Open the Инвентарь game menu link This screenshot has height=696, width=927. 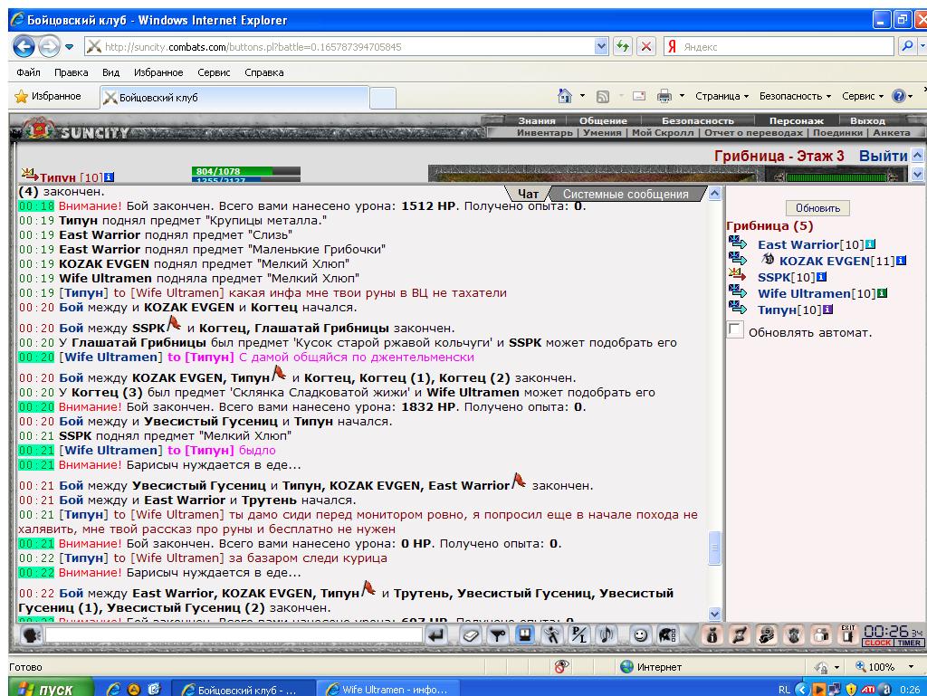click(544, 132)
